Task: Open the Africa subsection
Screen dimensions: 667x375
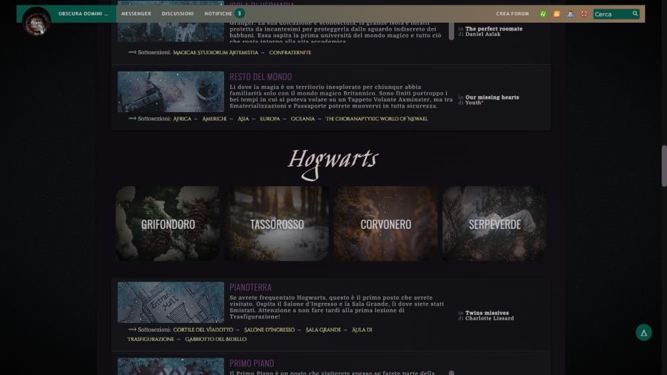Action: point(182,119)
